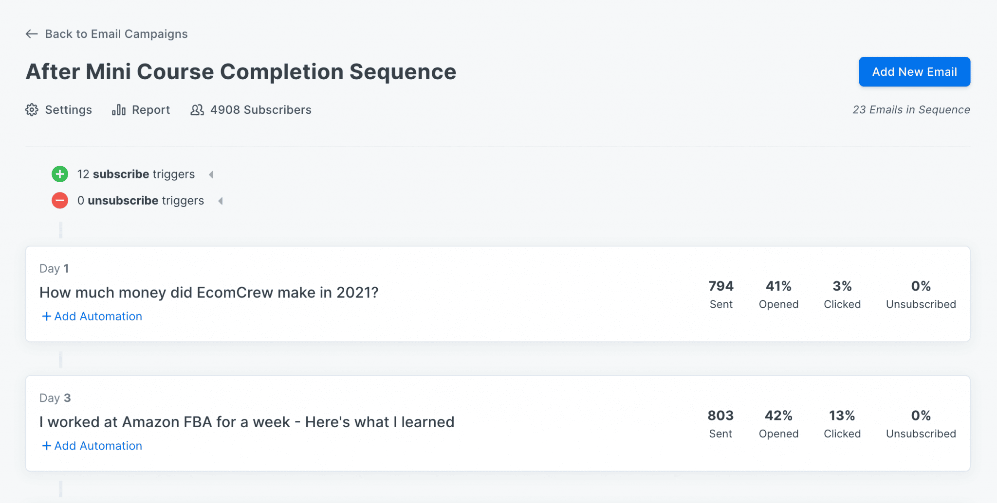Screen dimensions: 997x503
Task: Go back to Email Campaigns
Action: [x=107, y=34]
